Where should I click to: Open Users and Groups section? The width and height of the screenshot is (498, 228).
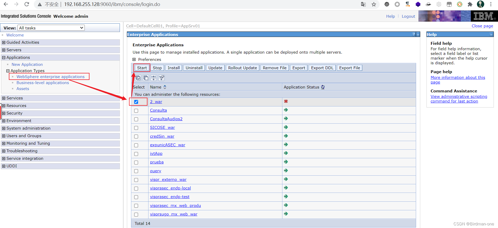pos(24,136)
